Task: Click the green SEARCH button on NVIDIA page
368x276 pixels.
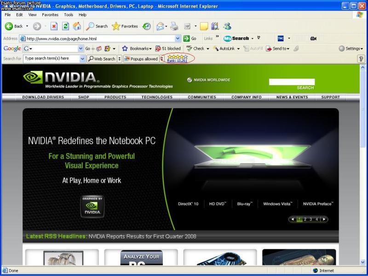Action: (305, 88)
